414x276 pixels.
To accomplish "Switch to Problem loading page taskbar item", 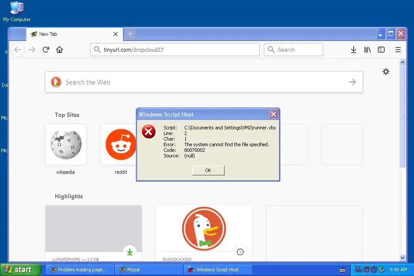I will tap(80, 270).
